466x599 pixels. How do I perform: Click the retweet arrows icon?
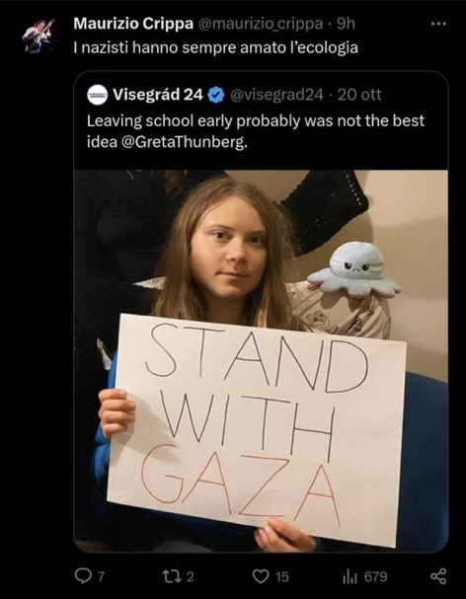click(171, 576)
